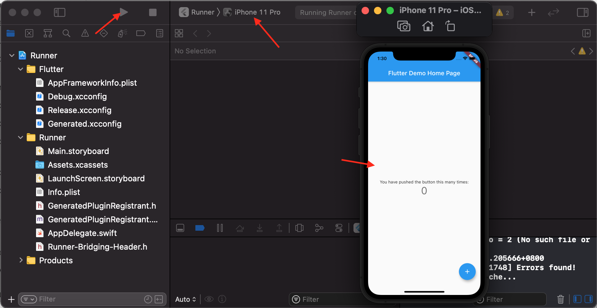597x308 pixels.
Task: Open the Report navigator icon
Action: 160,33
